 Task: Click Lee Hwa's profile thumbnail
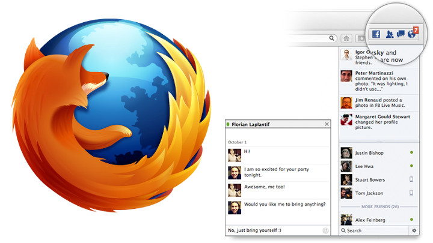tap(346, 166)
